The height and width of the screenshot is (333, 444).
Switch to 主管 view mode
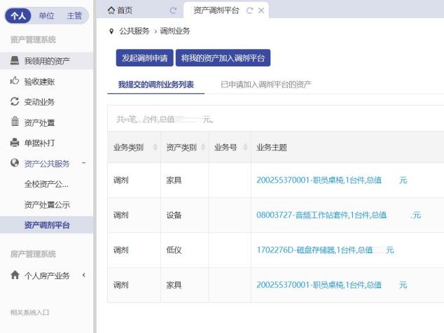(x=74, y=15)
